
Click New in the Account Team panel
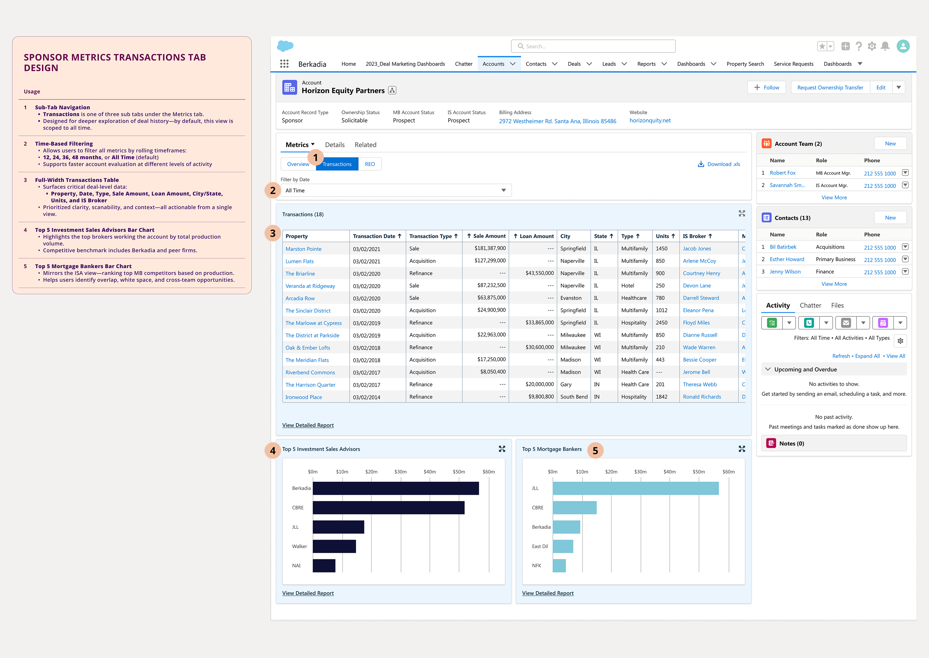[890, 143]
